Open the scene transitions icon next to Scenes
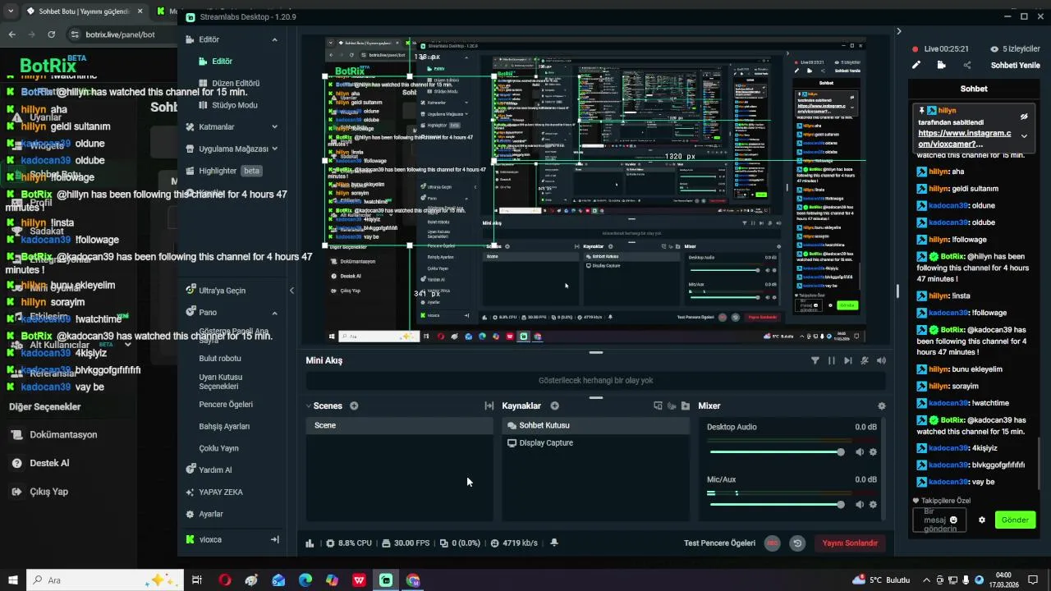The image size is (1051, 591). click(489, 405)
